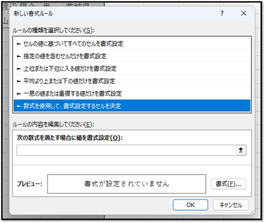The width and height of the screenshot is (265, 223).
Task: Click the 新しい書式ルール title bar
Action: pos(111,14)
